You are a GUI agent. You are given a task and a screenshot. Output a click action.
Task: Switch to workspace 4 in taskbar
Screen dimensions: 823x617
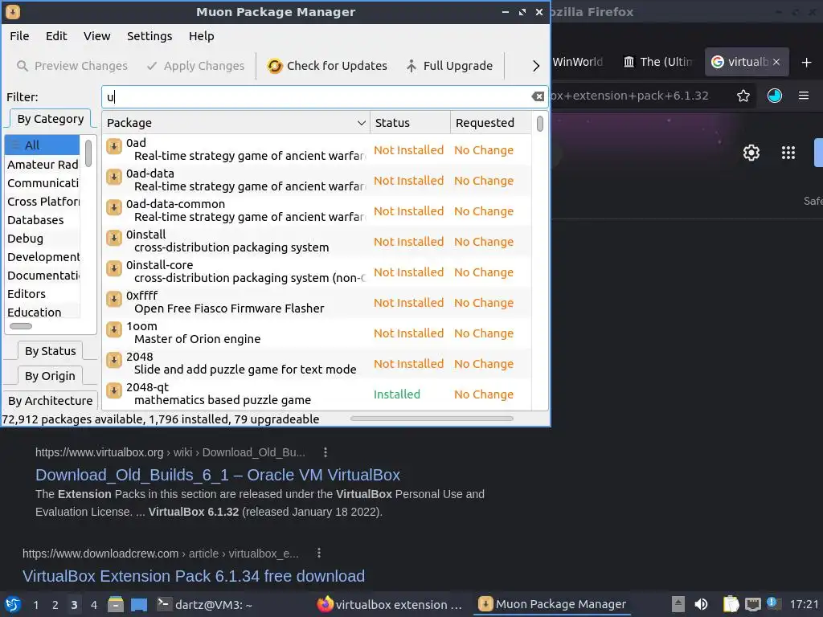(x=93, y=605)
